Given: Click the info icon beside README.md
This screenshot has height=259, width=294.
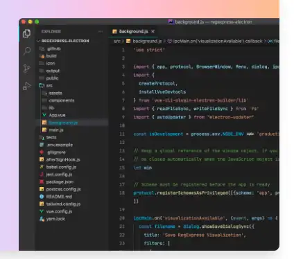Looking at the screenshot, I should point(42,197).
